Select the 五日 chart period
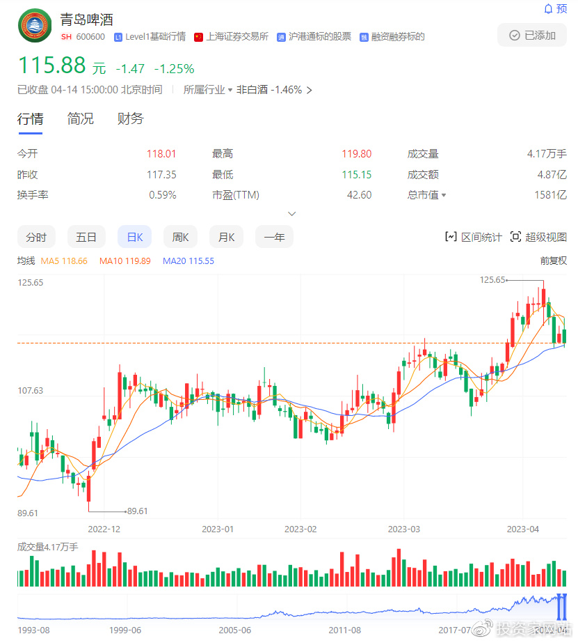The height and width of the screenshot is (643, 578). coord(86,237)
